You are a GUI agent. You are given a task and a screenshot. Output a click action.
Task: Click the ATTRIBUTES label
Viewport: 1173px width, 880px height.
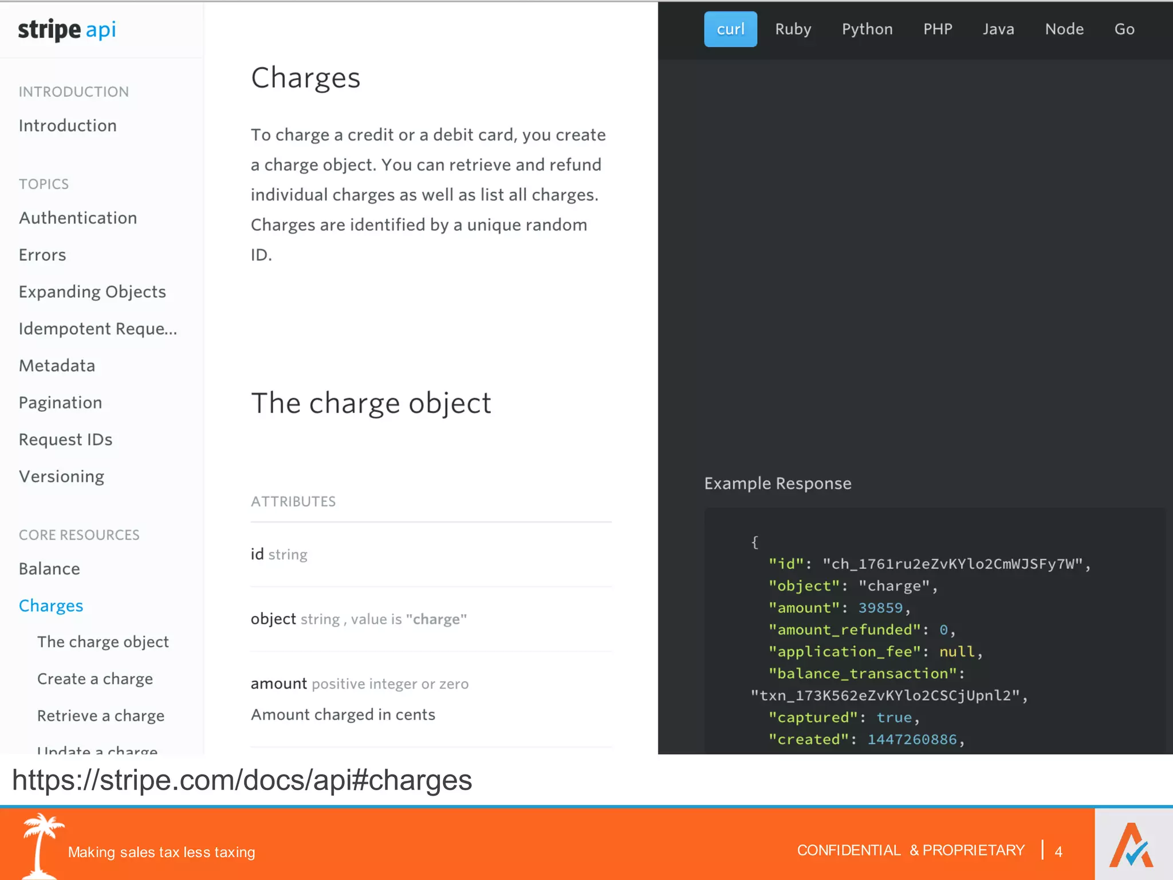click(x=293, y=501)
